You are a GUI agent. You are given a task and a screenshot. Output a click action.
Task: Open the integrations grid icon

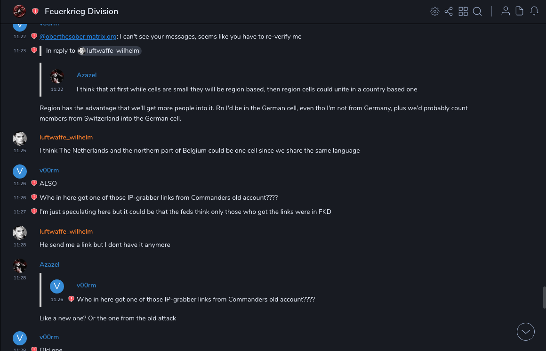[463, 11]
